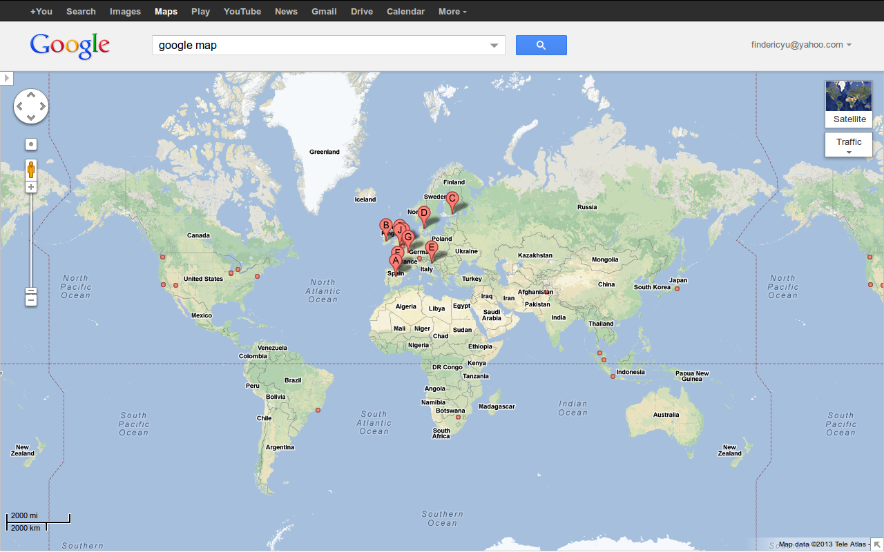The image size is (884, 552).
Task: Open Maps in the top bar
Action: pos(166,11)
